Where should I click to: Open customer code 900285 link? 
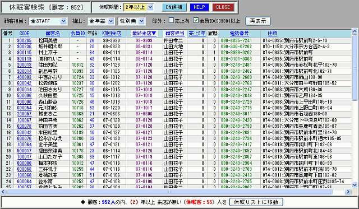pos(24,40)
